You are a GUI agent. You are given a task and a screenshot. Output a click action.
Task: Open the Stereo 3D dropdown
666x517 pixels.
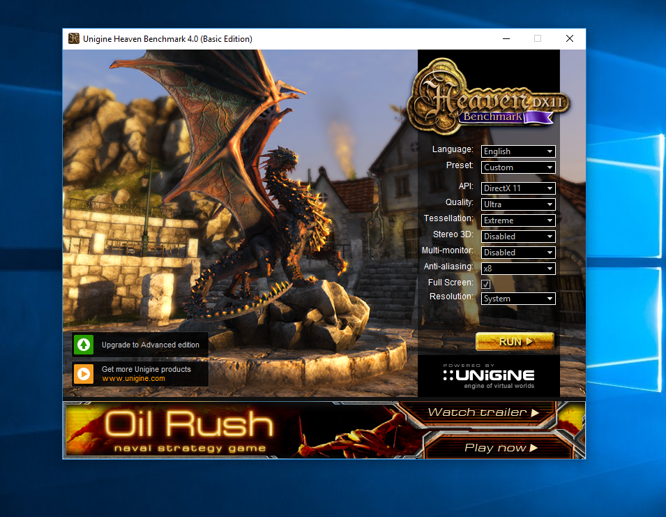(517, 237)
